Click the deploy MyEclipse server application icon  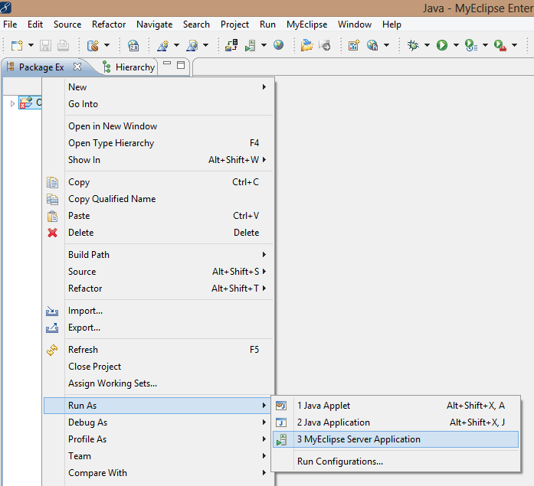[231, 45]
